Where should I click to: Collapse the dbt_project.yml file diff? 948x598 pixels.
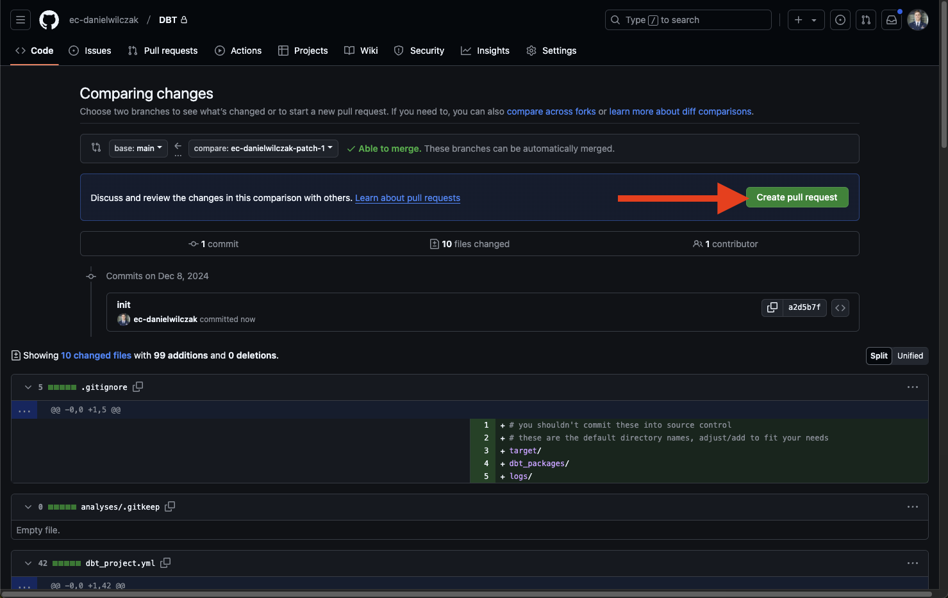click(28, 563)
